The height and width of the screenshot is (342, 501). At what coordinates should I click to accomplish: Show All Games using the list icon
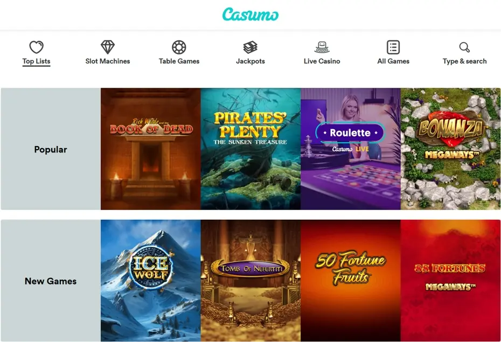(393, 47)
